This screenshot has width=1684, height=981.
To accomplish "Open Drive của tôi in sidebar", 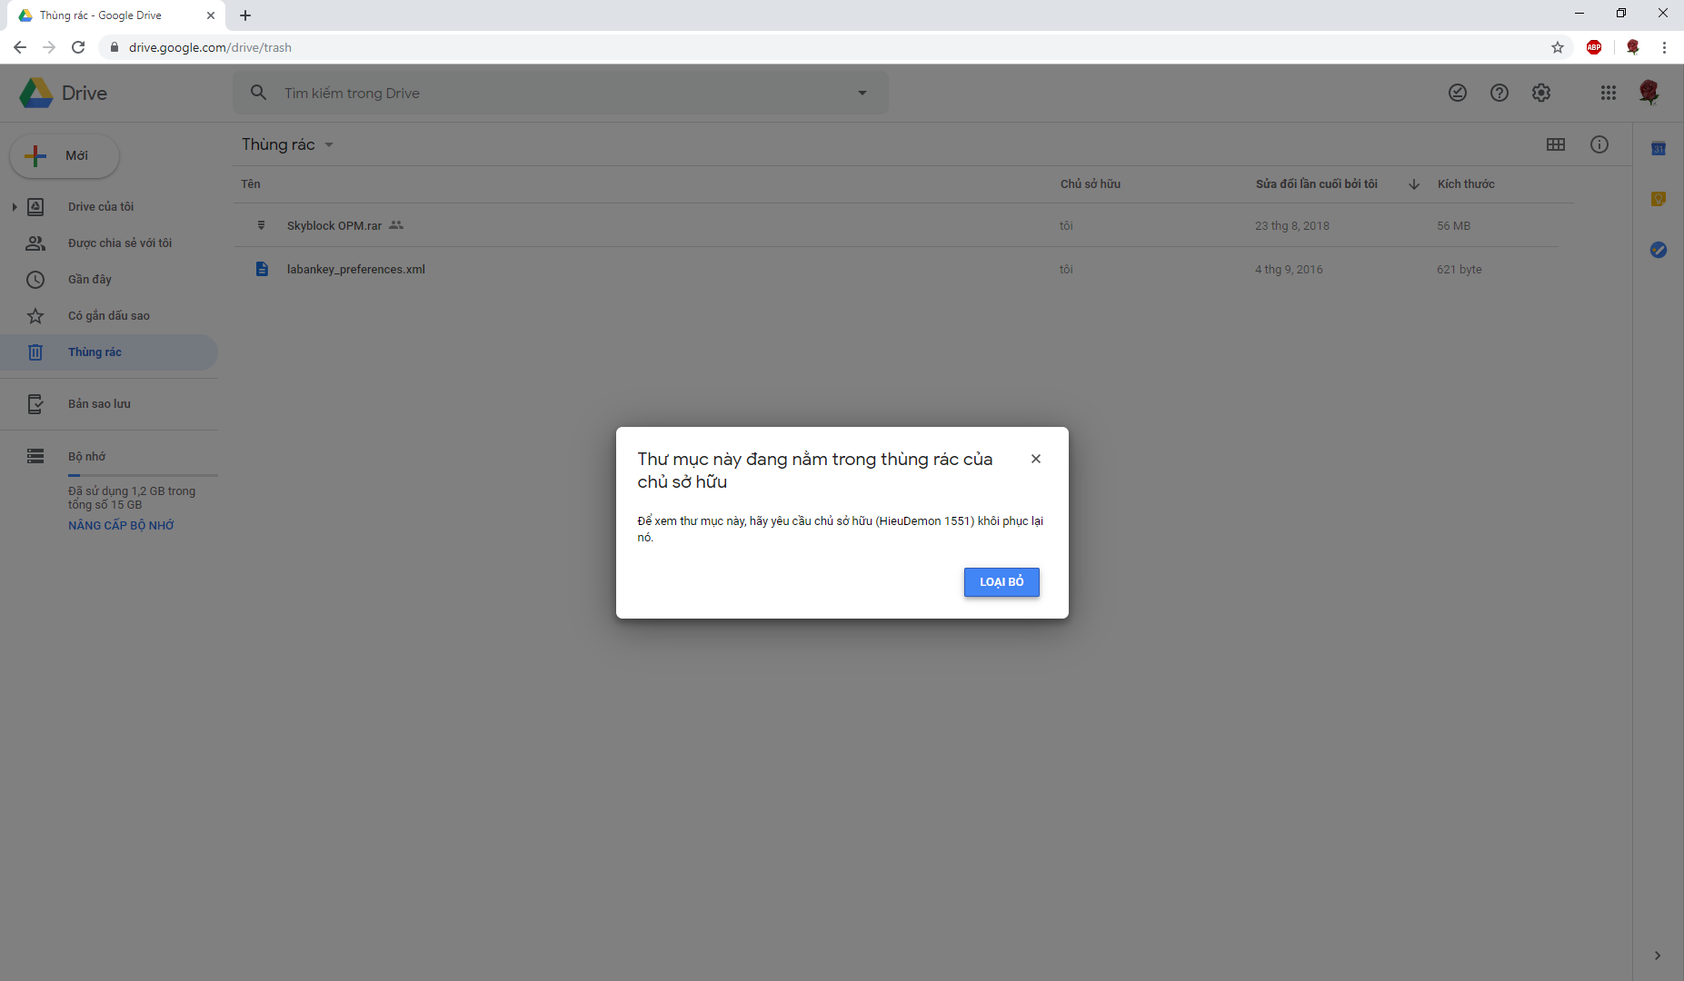I will (101, 207).
